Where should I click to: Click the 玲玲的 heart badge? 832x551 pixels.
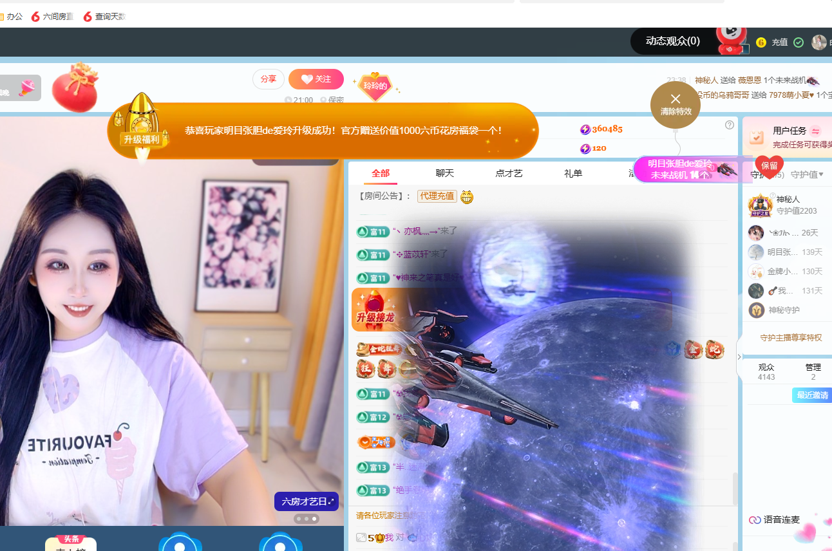coord(375,86)
